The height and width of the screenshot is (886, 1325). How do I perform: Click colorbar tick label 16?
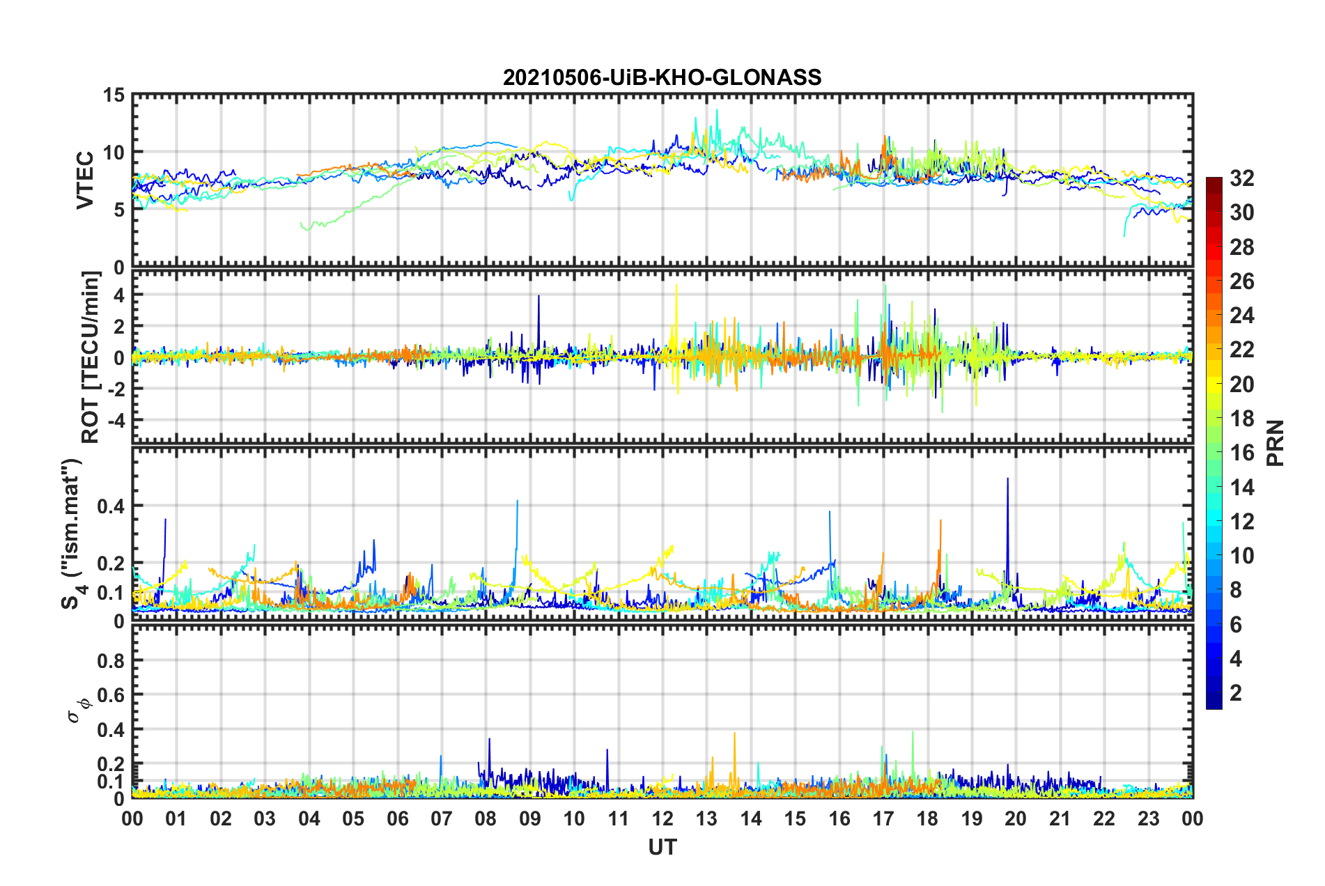point(1241,453)
